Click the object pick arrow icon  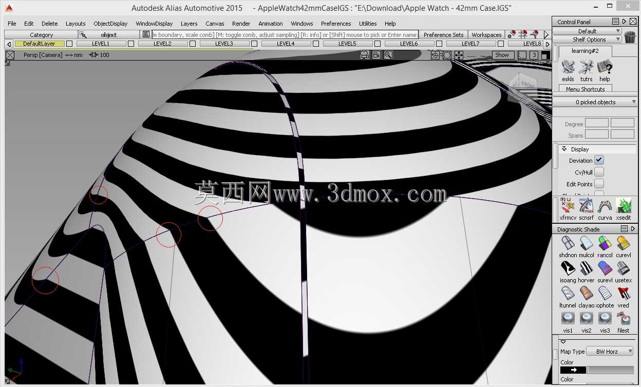click(83, 34)
